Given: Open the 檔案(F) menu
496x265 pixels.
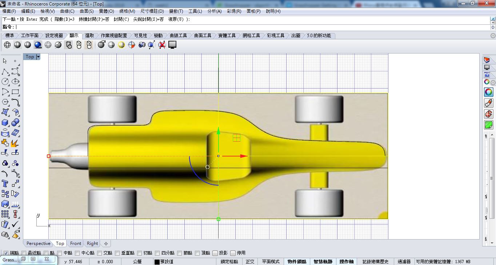Looking at the screenshot, I should (9, 11).
